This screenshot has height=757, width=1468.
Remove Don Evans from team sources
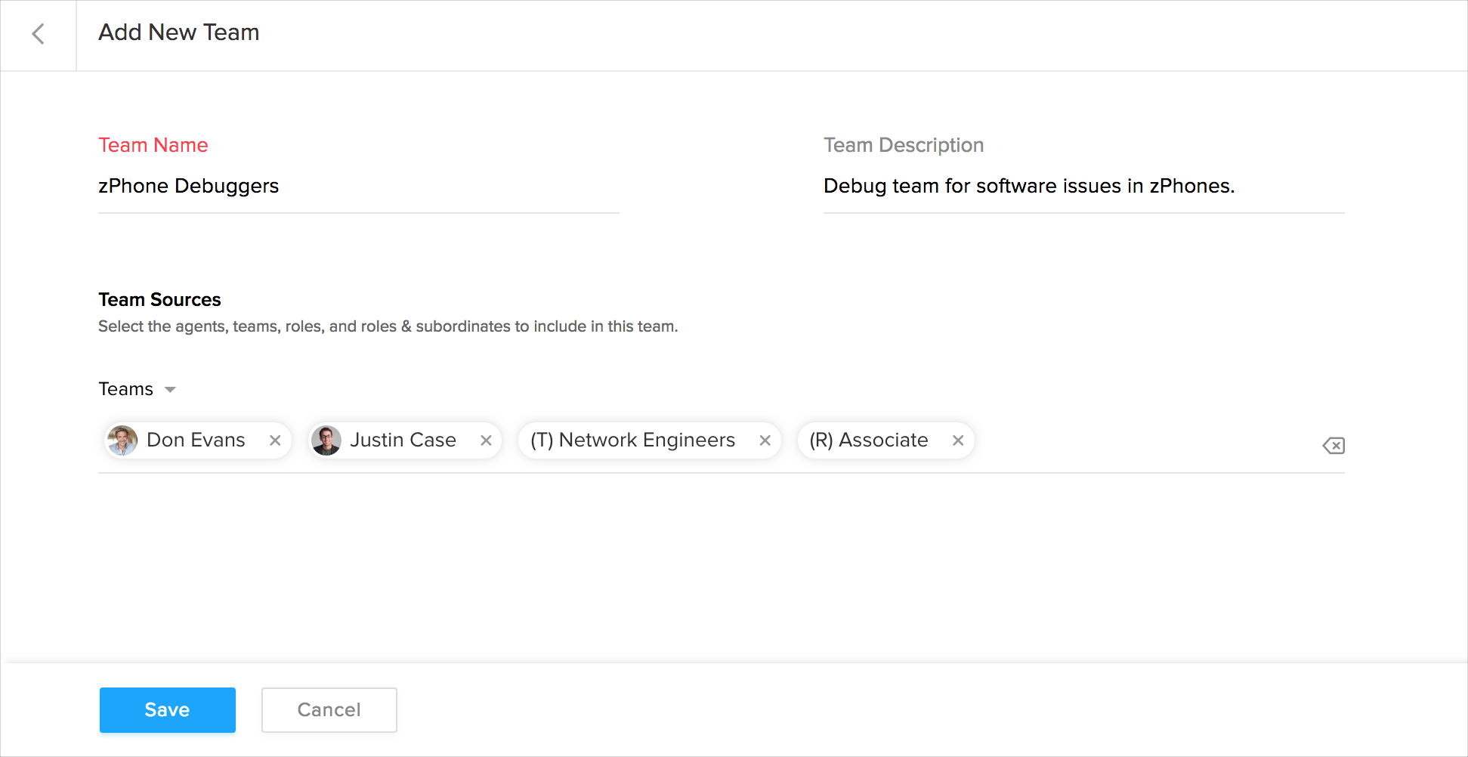point(275,440)
